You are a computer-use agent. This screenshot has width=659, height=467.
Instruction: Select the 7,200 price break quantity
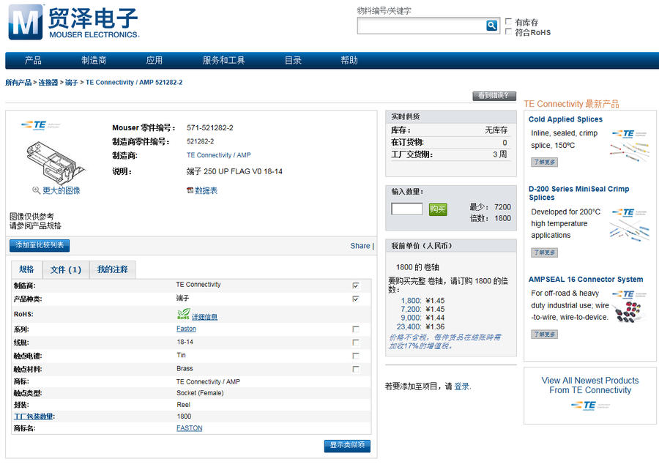411,309
